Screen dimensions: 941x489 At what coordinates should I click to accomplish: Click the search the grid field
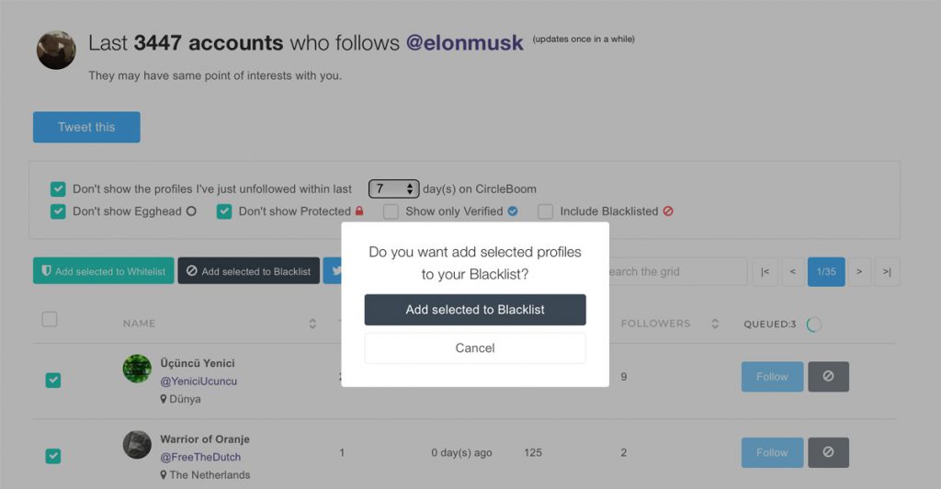[x=675, y=271]
